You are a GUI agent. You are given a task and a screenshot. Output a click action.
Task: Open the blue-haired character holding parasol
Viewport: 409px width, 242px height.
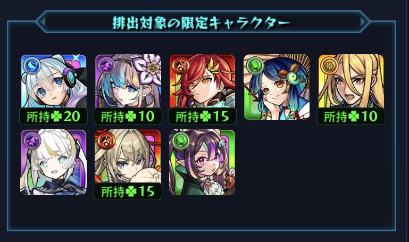click(x=277, y=87)
